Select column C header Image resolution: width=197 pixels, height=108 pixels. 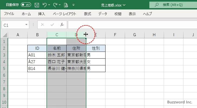(57, 35)
